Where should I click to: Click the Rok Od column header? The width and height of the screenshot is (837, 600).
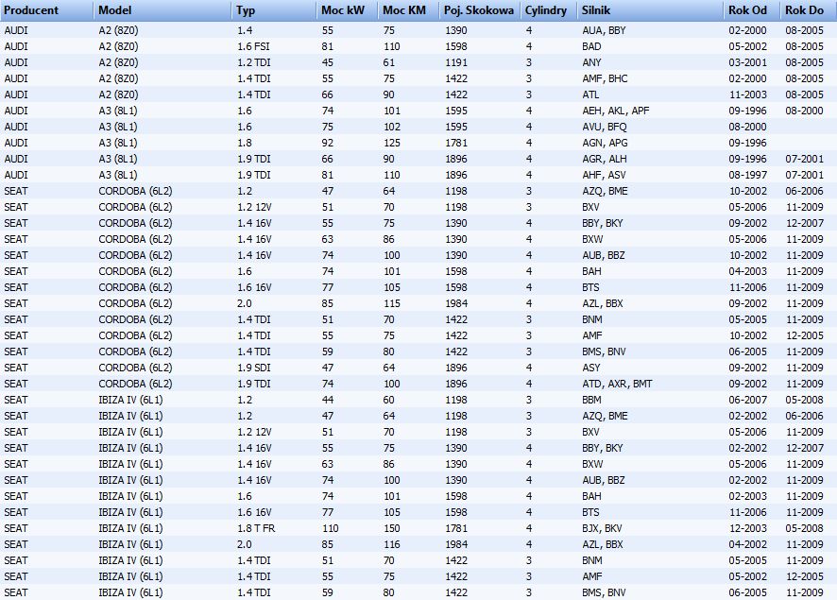[753, 10]
